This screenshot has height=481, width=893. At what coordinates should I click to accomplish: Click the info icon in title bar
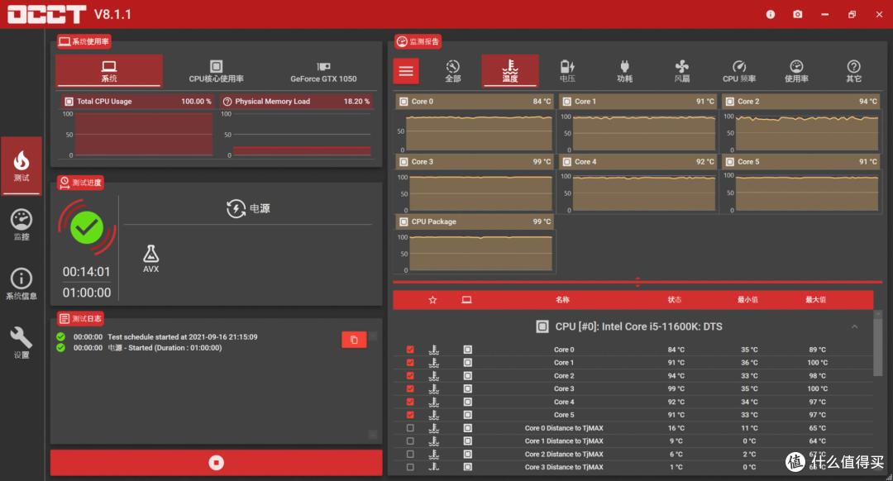click(x=770, y=14)
